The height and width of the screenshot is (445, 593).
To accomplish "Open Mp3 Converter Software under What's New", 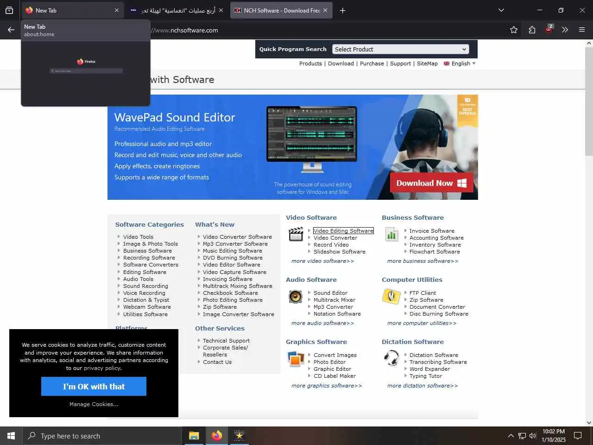I will [x=235, y=244].
